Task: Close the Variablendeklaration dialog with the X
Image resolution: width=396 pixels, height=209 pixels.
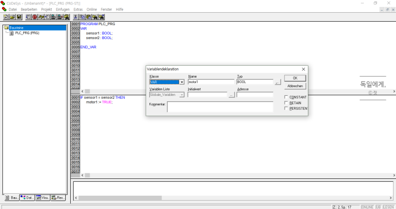Action: click(x=303, y=69)
